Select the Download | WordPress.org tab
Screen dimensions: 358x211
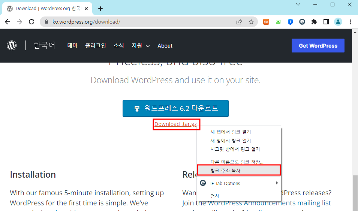(47, 9)
